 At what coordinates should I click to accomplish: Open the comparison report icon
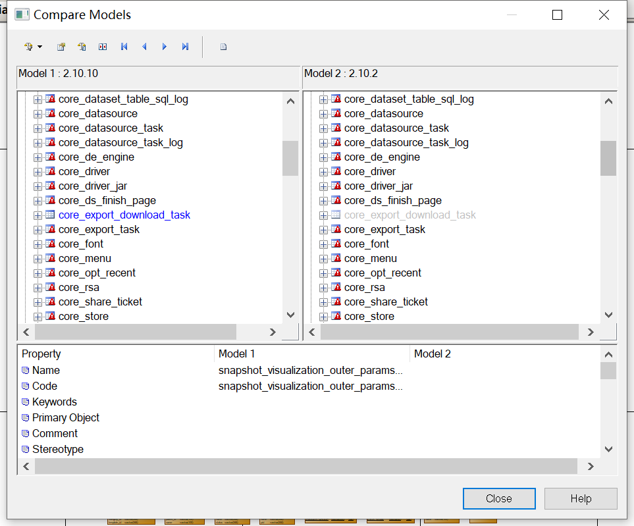click(x=223, y=47)
